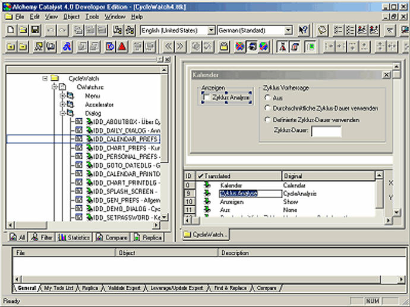The image size is (410, 307).
Task: Switch to the Find & Replace results tab
Action: [230, 288]
